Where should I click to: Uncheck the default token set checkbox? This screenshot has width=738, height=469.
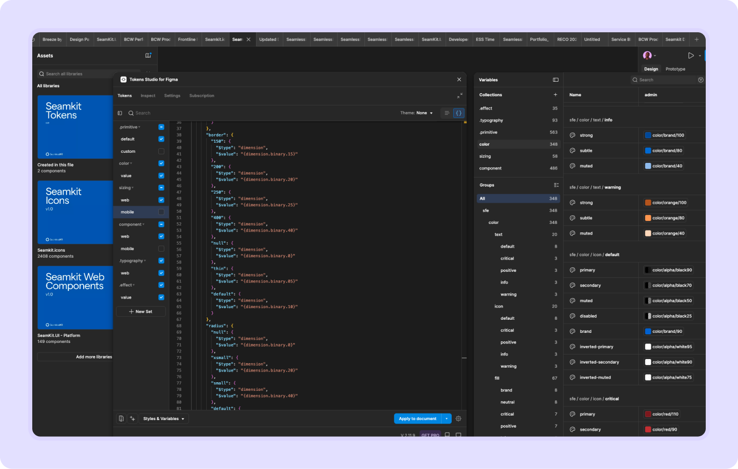(x=161, y=139)
